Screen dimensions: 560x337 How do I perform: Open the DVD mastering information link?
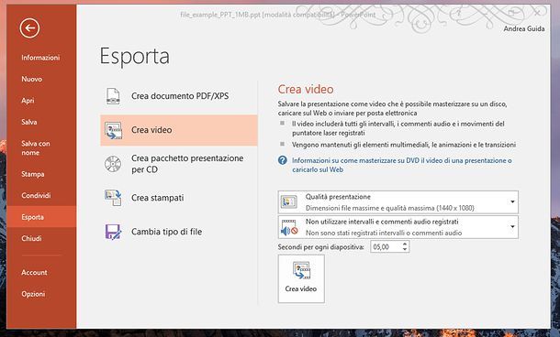pos(401,165)
